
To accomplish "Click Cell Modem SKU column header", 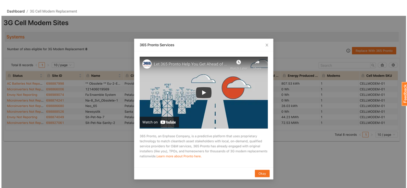I will 379,76.
